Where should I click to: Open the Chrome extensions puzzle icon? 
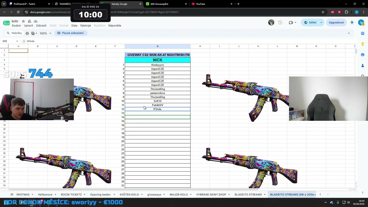point(346,12)
